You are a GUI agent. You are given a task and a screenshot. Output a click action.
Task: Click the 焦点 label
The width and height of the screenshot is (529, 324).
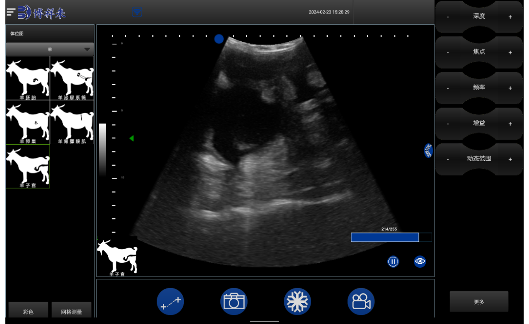pos(479,52)
